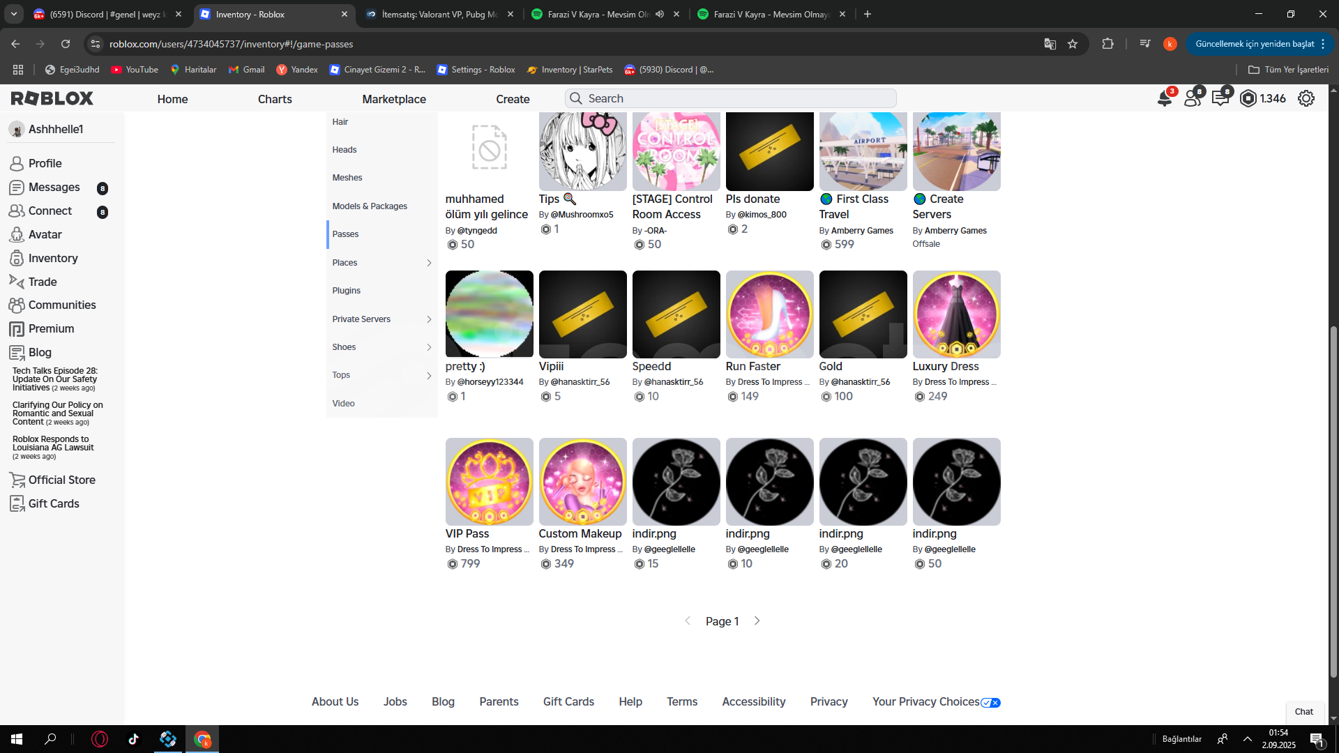Open the Windows Start menu
This screenshot has width=1339, height=753.
(x=17, y=739)
